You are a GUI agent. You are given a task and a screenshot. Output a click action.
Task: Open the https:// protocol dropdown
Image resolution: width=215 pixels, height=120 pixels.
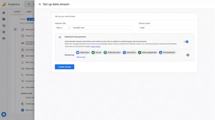click(63, 28)
